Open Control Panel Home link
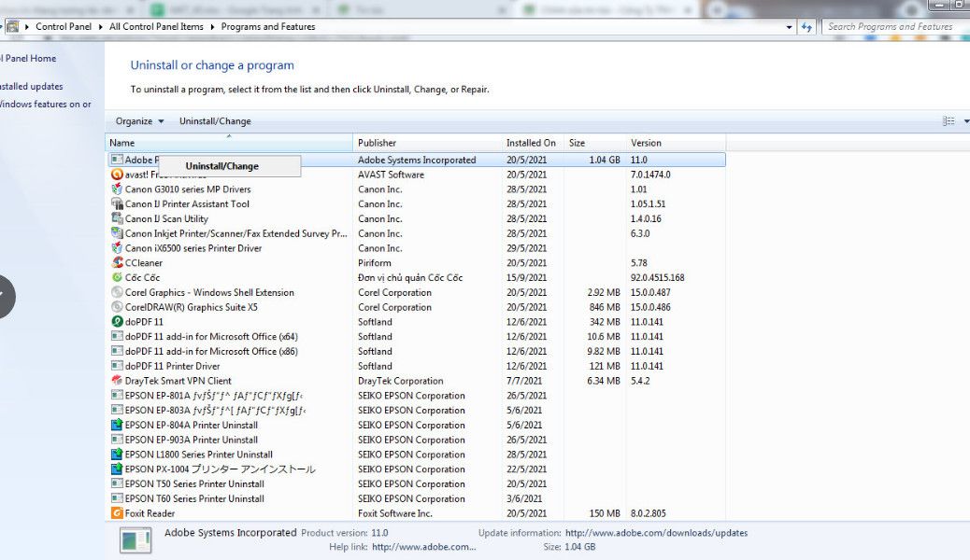The height and width of the screenshot is (560, 970). [28, 58]
